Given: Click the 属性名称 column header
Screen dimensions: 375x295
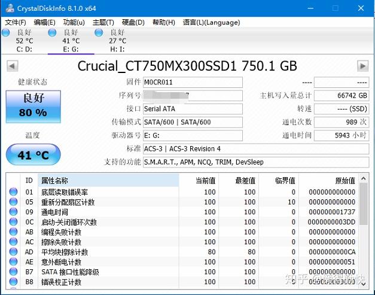Looking at the screenshot, I should tap(108, 180).
